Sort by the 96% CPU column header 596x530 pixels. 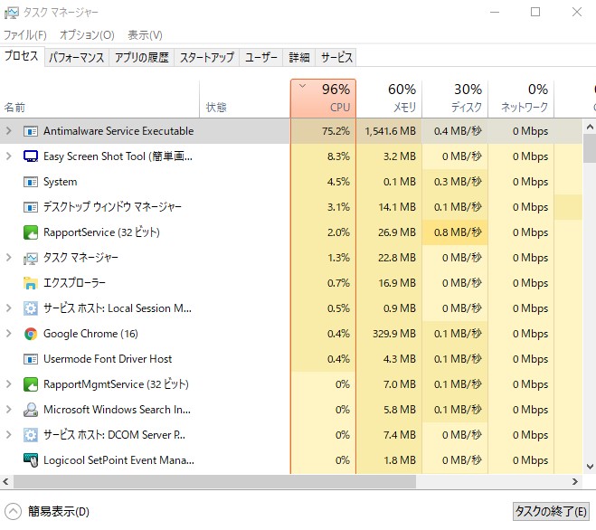coord(324,99)
